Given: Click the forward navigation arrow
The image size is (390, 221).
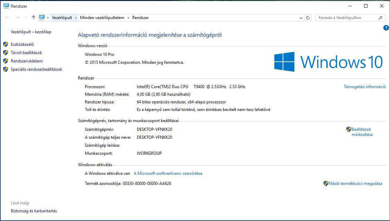Looking at the screenshot, I should coord(17,17).
